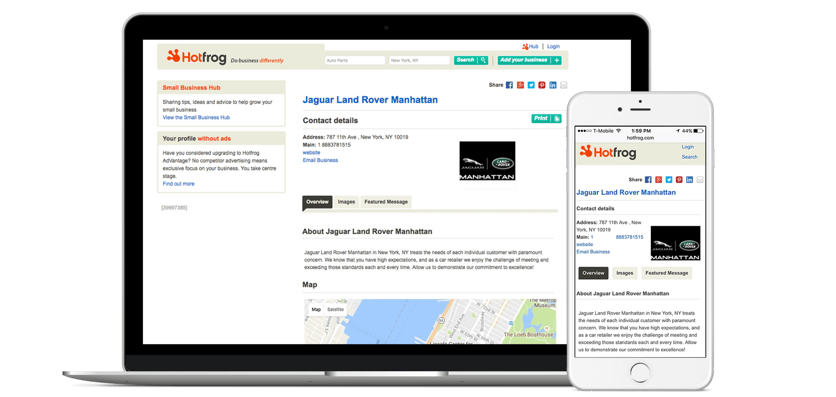Viewport: 836px width, 397px height.
Task: Share via Pinterest icon on phone
Action: coord(679,180)
